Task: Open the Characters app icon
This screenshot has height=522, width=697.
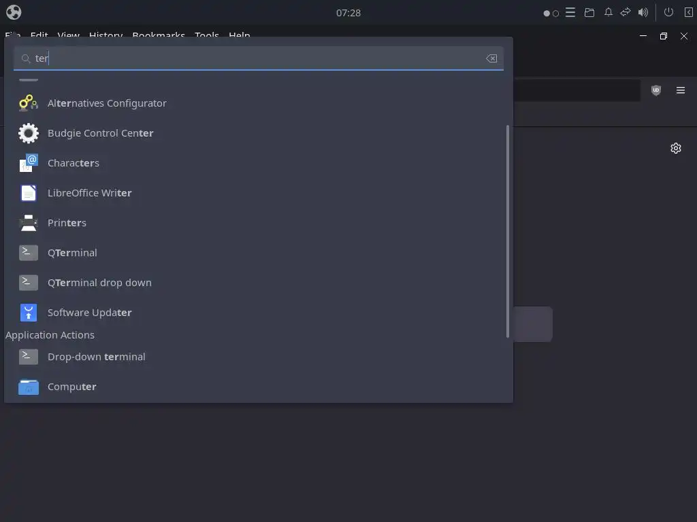Action: coord(29,163)
